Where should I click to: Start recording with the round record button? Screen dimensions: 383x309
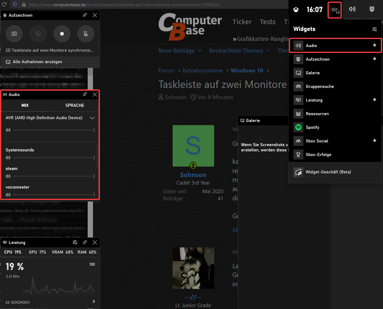(62, 34)
